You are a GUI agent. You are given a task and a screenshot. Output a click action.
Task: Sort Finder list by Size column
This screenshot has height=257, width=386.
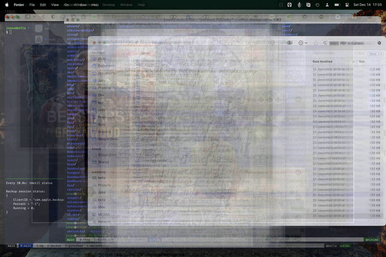point(362,61)
